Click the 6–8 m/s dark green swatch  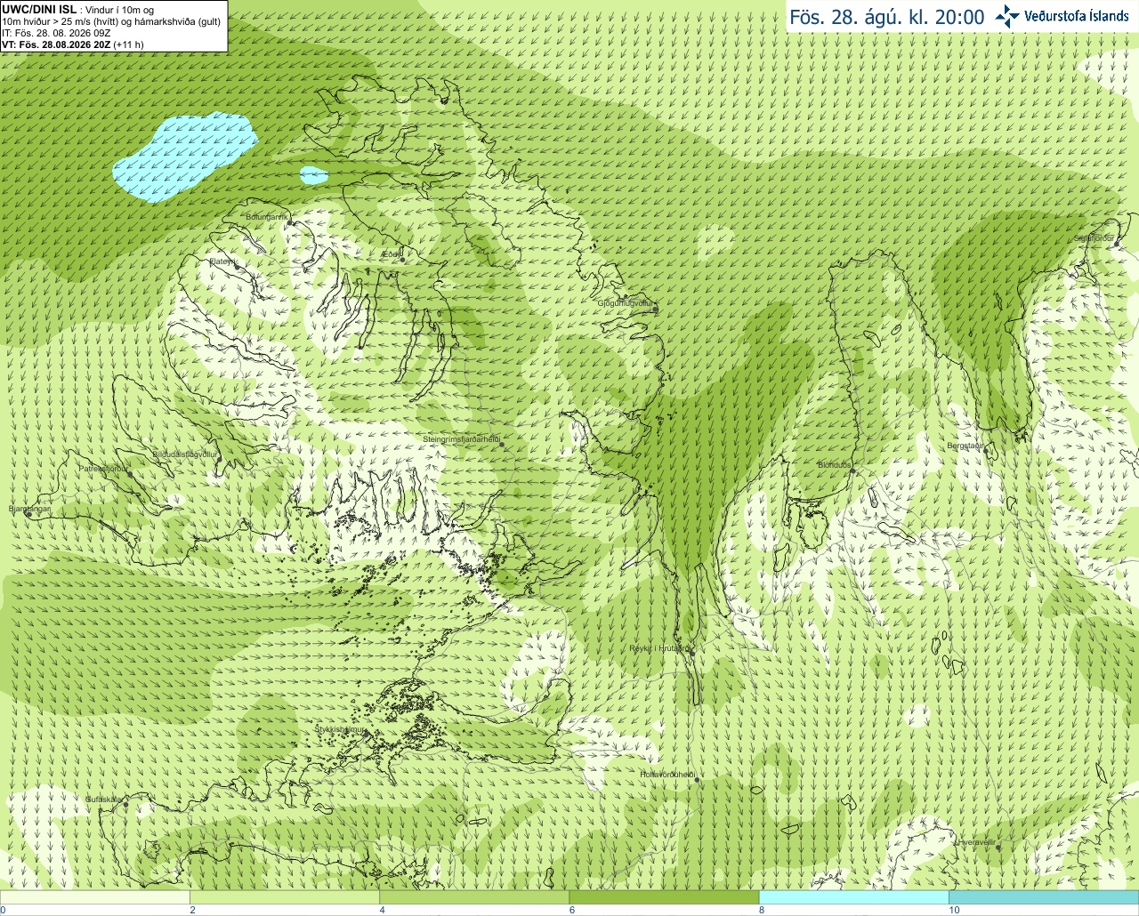click(664, 897)
